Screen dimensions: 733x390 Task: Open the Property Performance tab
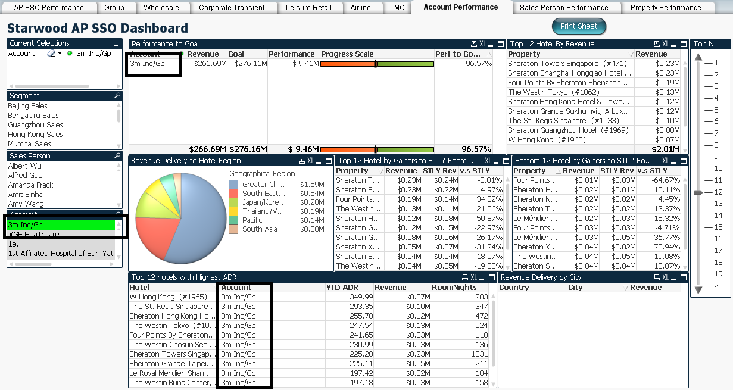(666, 8)
